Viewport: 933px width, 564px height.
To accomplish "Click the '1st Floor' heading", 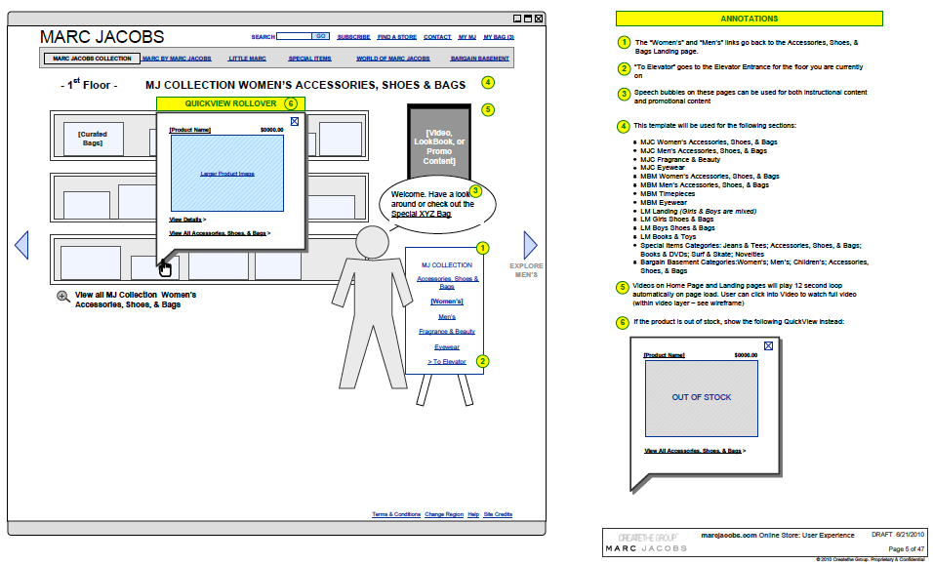I will pyautogui.click(x=89, y=85).
